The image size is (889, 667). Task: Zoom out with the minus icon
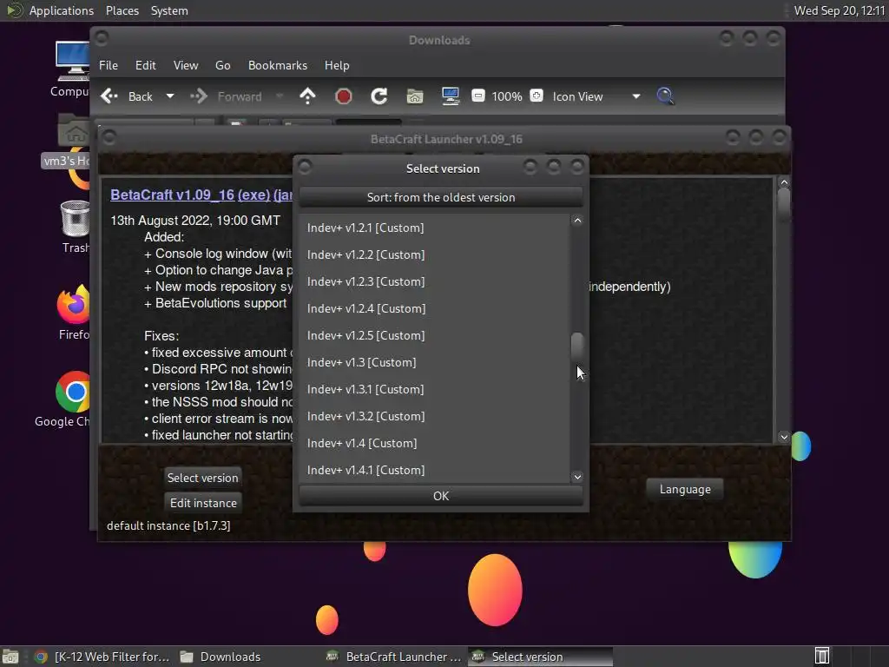click(x=478, y=96)
